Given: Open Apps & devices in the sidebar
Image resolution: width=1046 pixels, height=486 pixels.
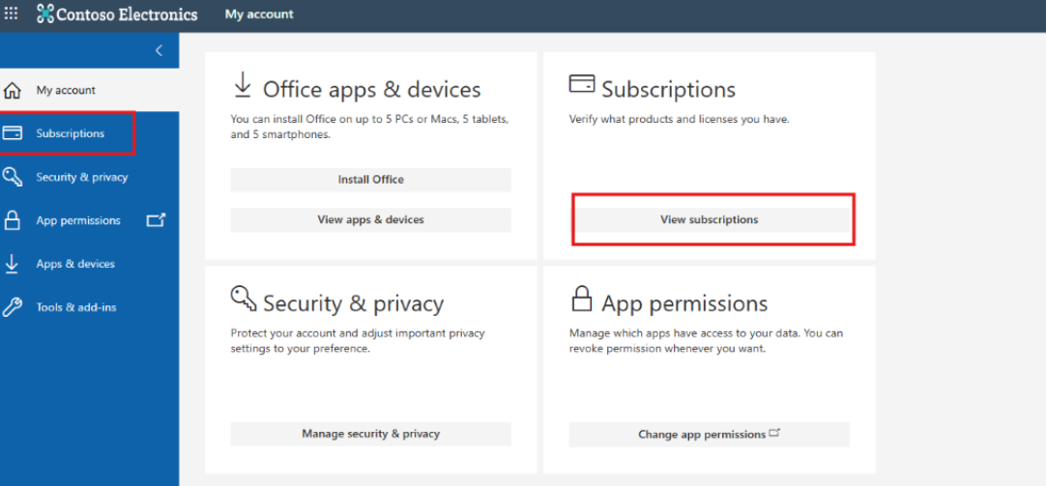Looking at the screenshot, I should (x=89, y=264).
